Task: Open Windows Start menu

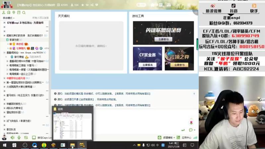Action: pos(5,145)
